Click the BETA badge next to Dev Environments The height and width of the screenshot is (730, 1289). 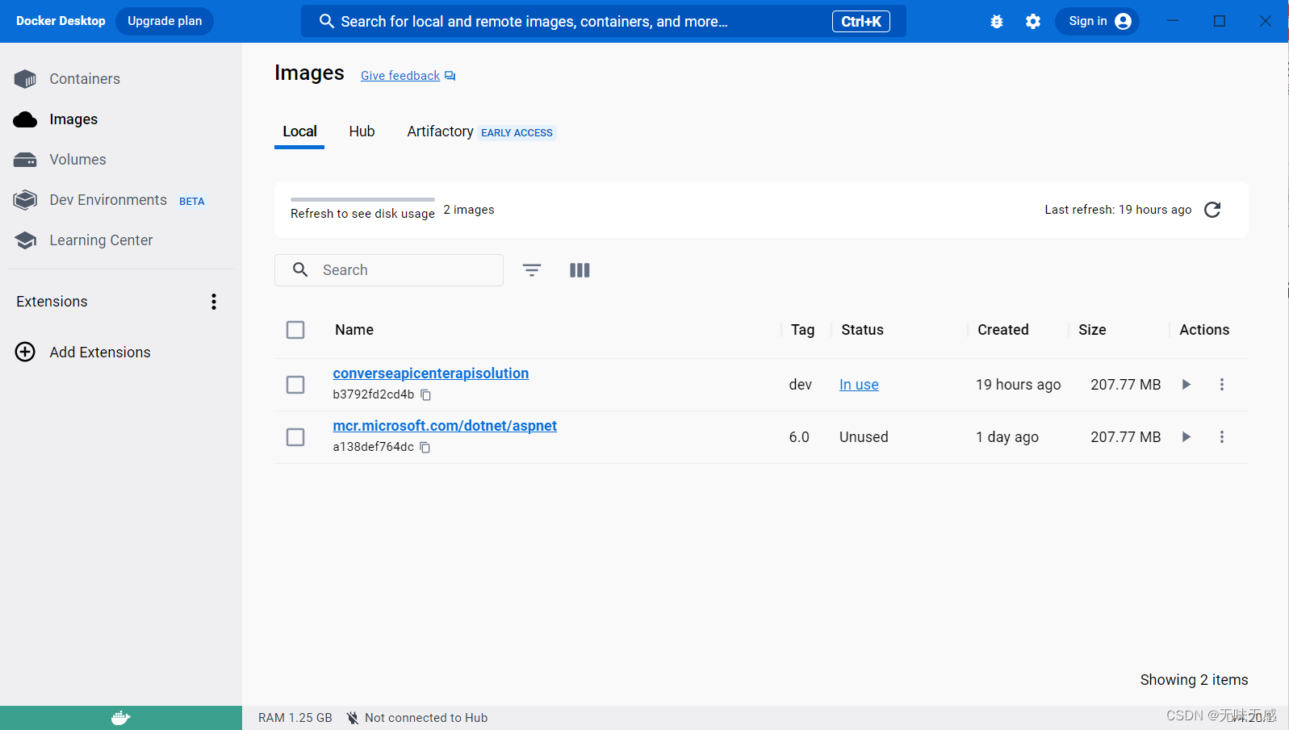tap(191, 202)
